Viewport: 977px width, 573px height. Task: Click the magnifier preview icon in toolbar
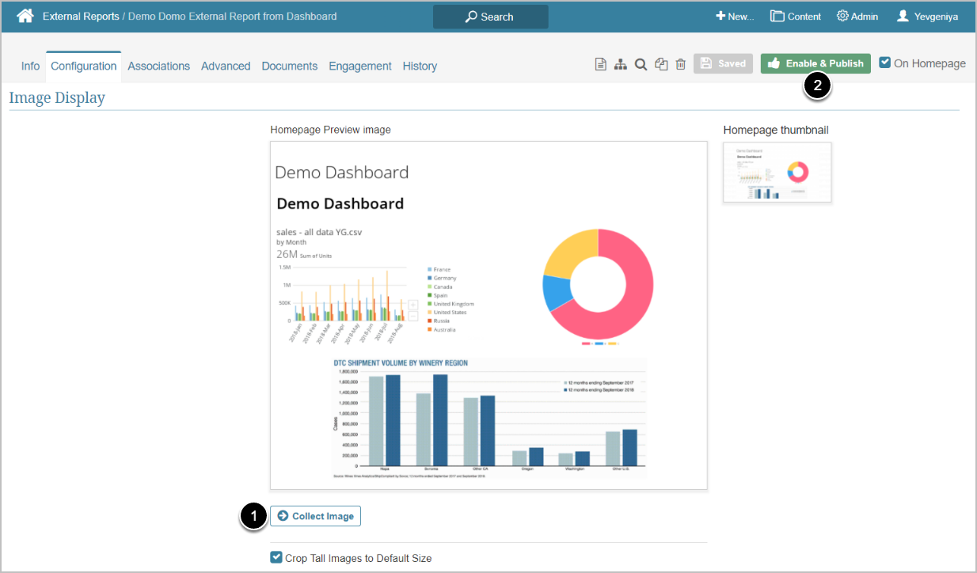tap(641, 64)
